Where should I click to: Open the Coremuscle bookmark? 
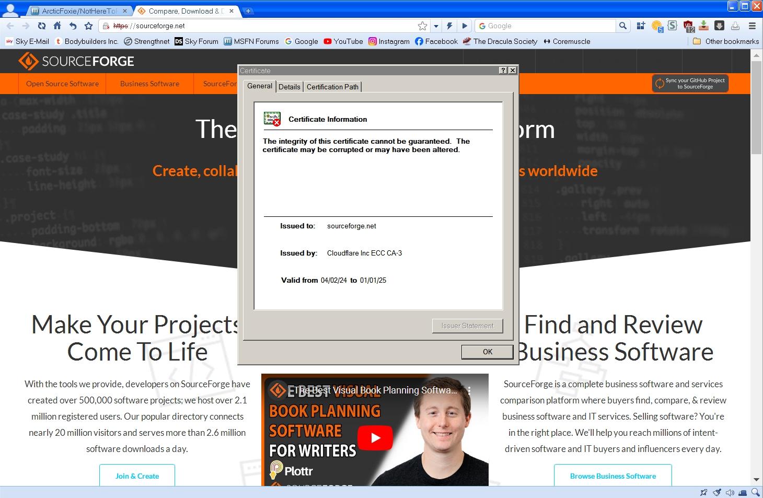567,41
